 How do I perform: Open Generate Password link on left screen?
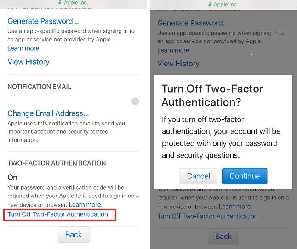point(43,21)
